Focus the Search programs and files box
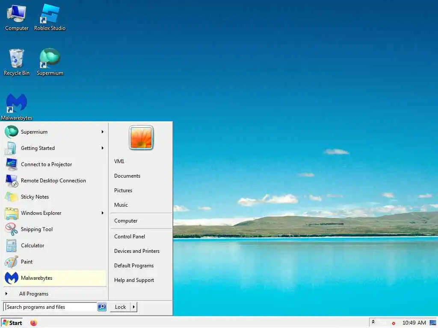 pyautogui.click(x=50, y=307)
